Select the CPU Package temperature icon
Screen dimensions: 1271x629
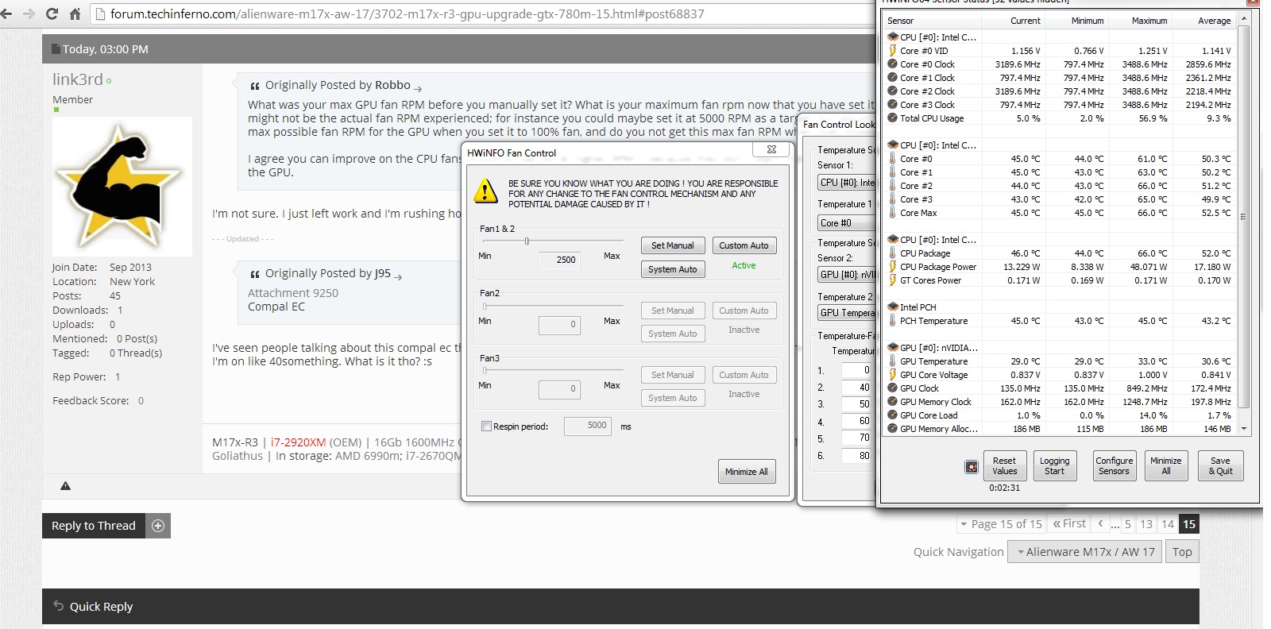tap(893, 253)
